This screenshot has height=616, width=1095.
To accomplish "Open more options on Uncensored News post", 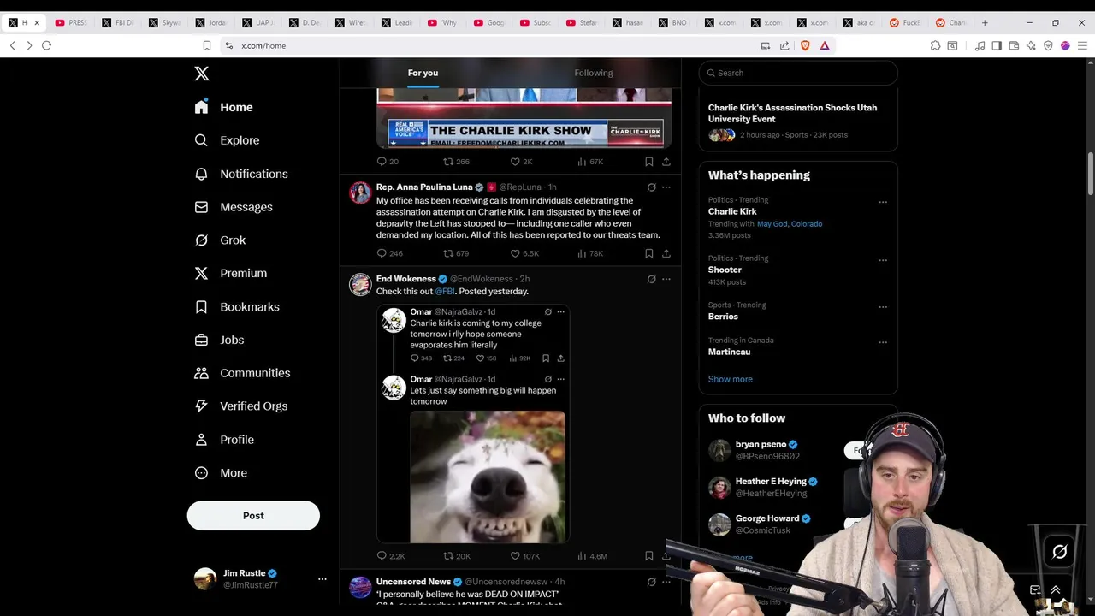I will 666,582.
